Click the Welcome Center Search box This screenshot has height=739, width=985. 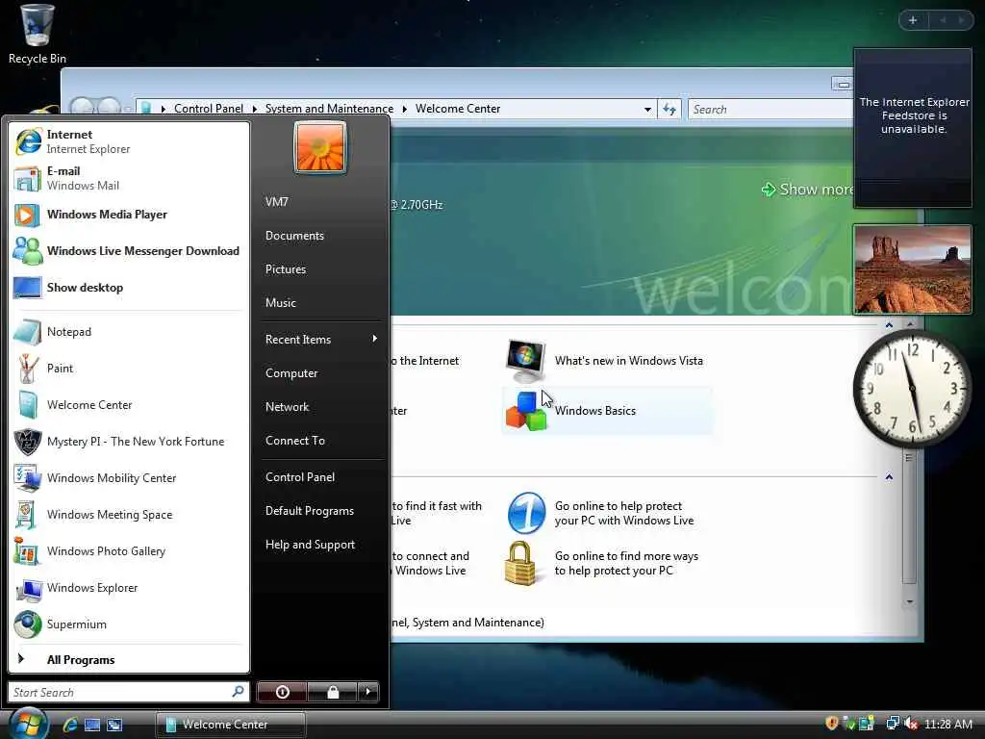point(770,110)
